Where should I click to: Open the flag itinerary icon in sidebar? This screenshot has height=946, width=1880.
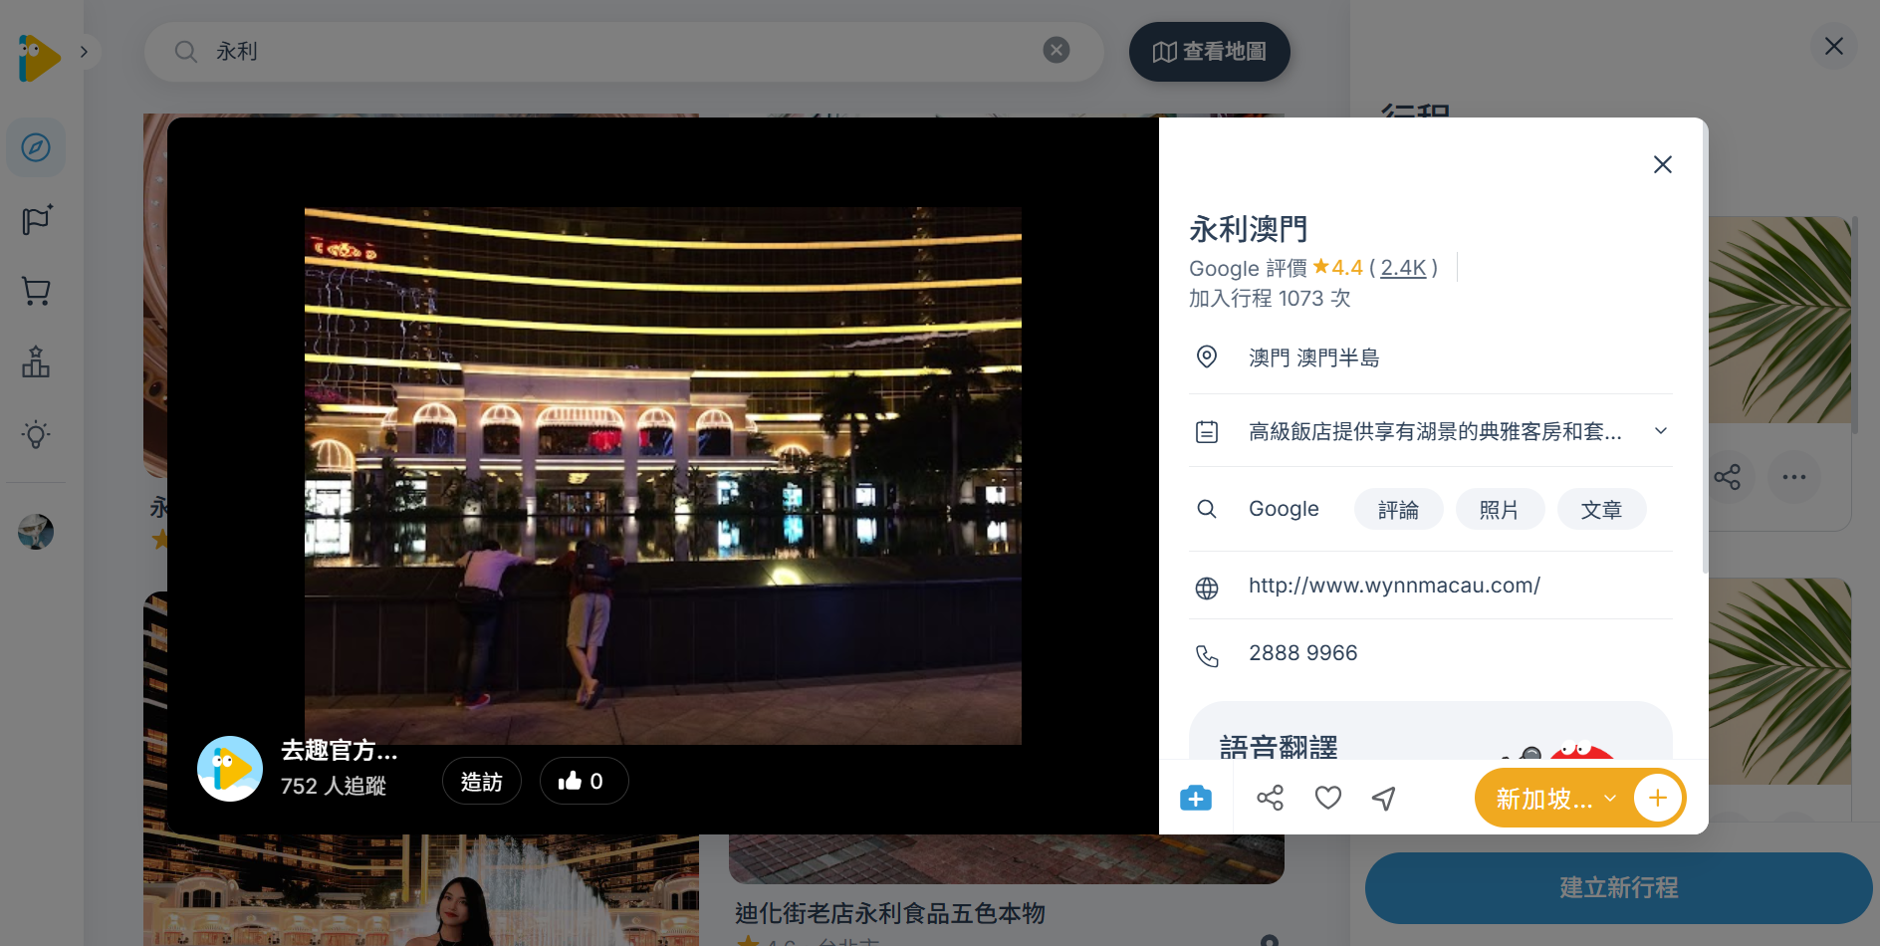[x=36, y=219]
